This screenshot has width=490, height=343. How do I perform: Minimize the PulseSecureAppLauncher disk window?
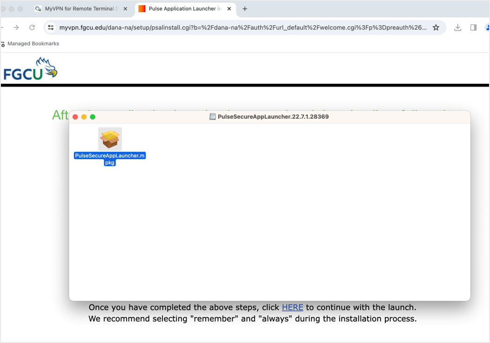[x=84, y=117]
